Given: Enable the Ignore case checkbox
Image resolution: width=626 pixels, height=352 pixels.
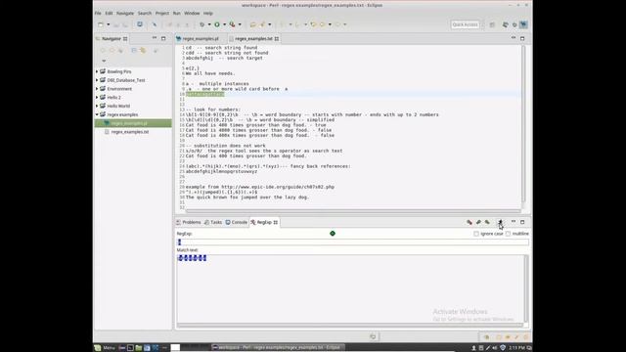Looking at the screenshot, I should [476, 234].
